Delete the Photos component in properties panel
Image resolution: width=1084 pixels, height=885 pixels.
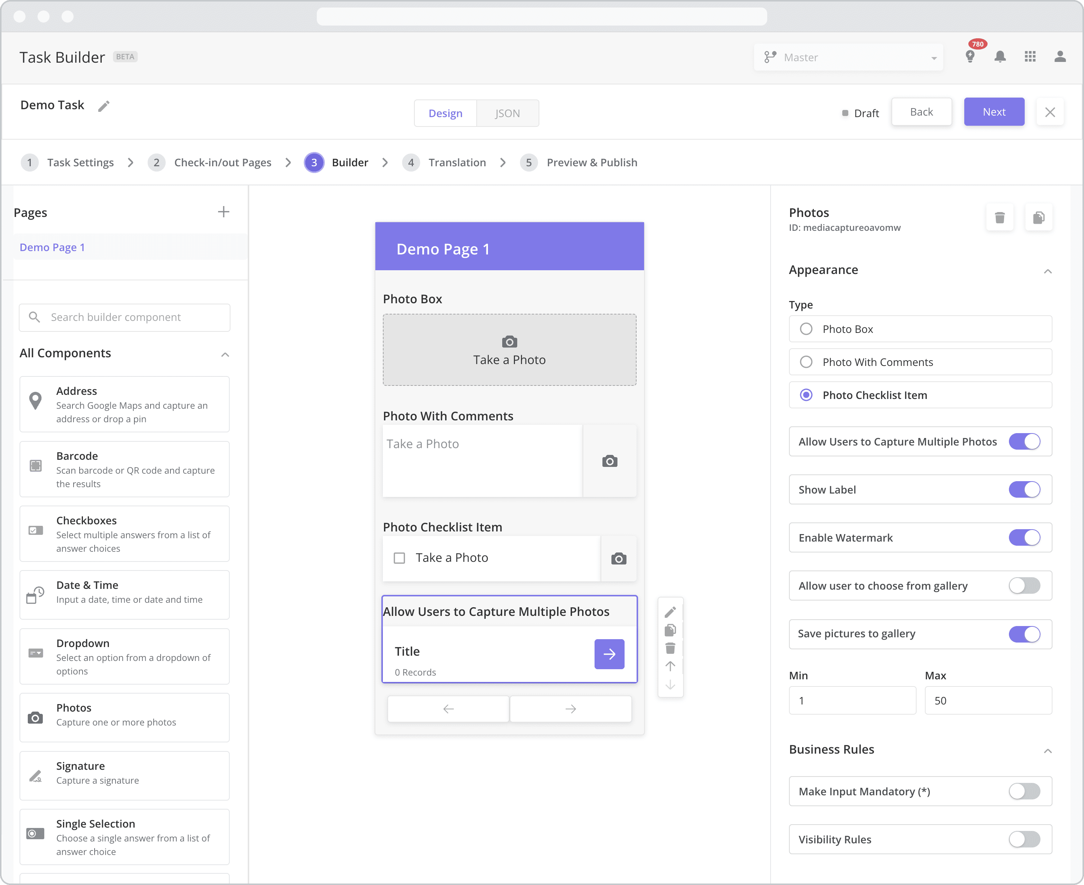[x=1000, y=218]
